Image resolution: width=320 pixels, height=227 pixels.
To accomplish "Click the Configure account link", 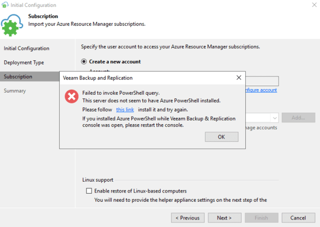I will [x=261, y=90].
